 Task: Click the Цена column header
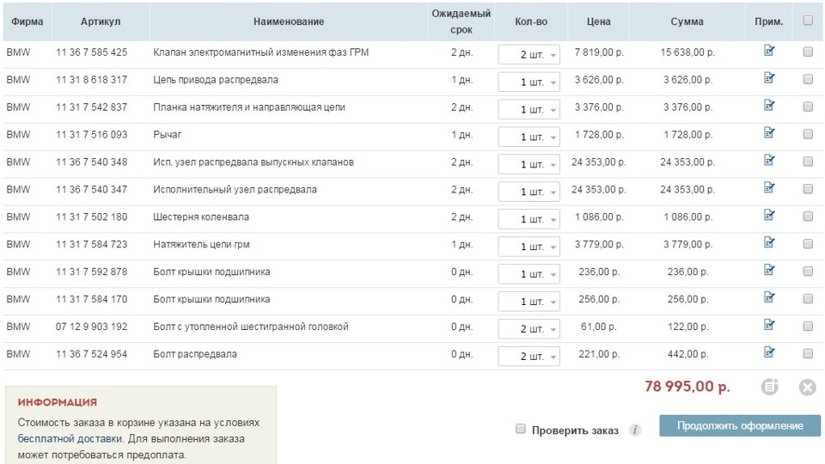(x=599, y=21)
